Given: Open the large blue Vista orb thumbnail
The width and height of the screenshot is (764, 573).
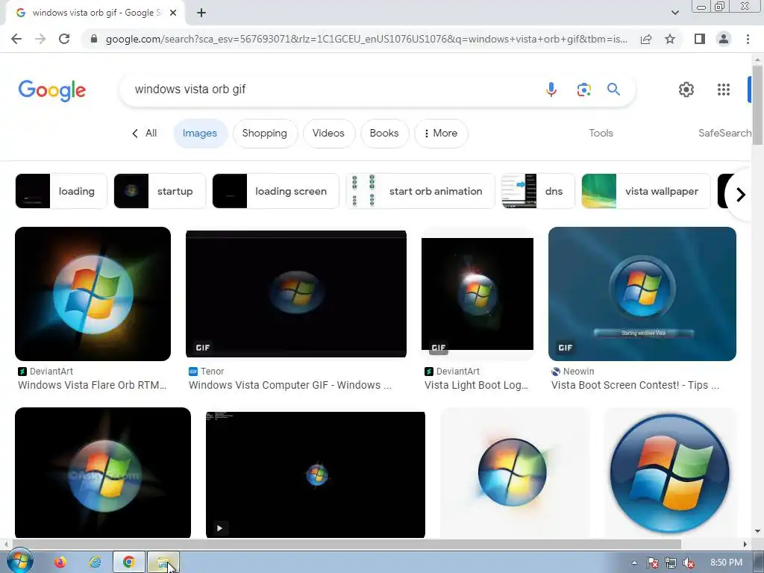Looking at the screenshot, I should tap(669, 472).
